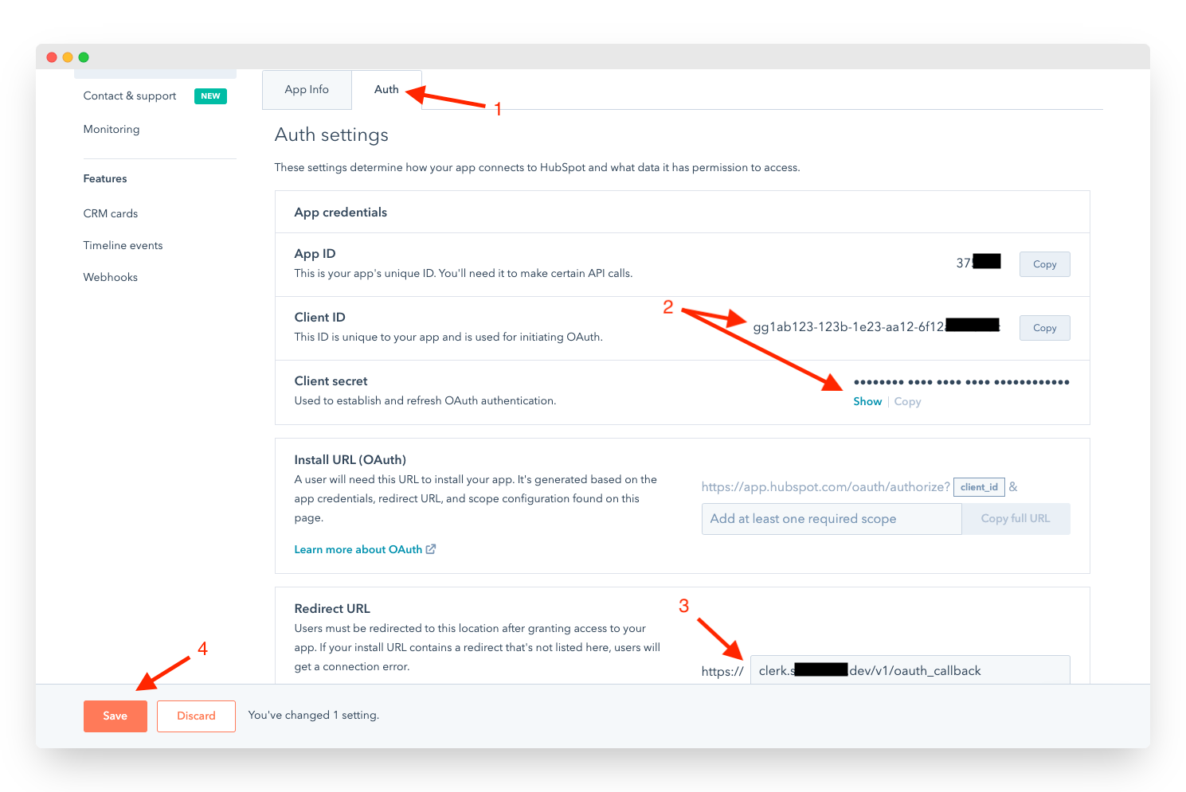Open the App Info tab
This screenshot has width=1186, height=792.
point(307,89)
